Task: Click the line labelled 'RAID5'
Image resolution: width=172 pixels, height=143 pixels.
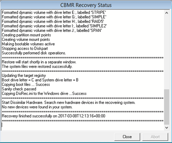Action: pos(53,22)
